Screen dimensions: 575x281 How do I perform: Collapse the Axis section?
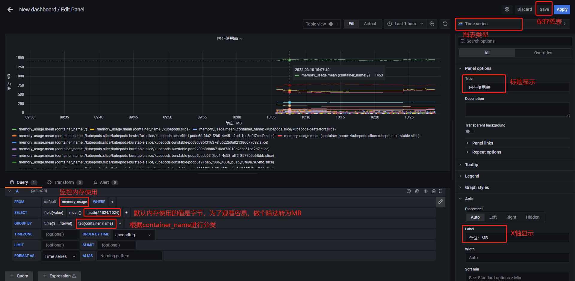click(469, 199)
